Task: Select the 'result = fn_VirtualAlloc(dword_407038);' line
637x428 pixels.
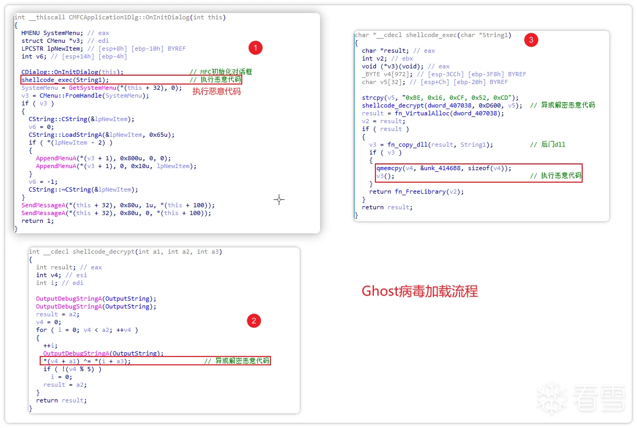Action: 433,113
